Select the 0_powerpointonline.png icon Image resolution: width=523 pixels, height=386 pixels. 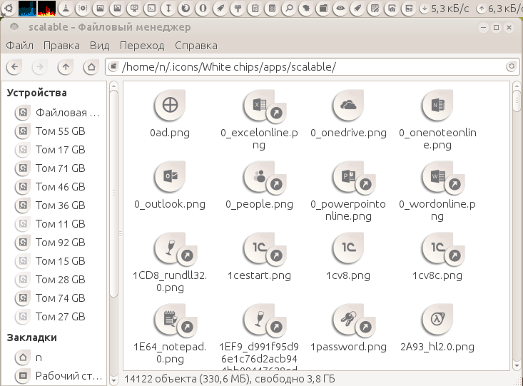point(349,177)
